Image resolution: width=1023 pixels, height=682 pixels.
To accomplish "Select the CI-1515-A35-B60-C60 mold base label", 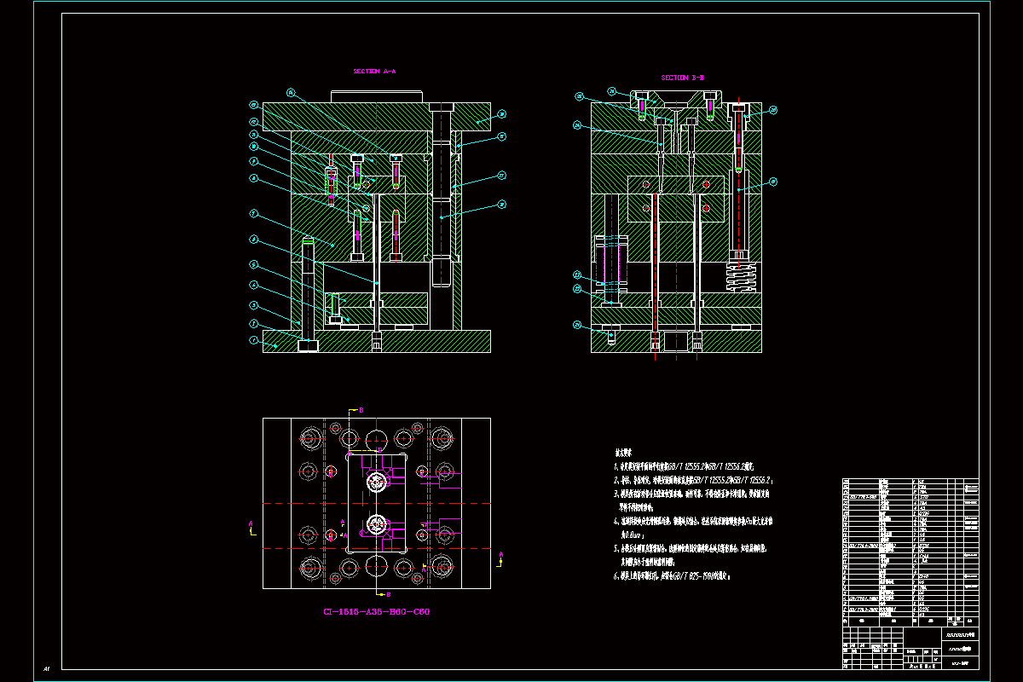I will click(x=376, y=611).
